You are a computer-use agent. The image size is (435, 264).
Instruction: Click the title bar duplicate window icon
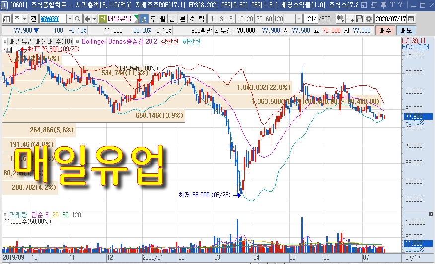coord(374,5)
